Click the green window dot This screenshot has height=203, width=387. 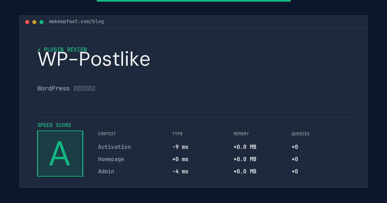(x=41, y=22)
